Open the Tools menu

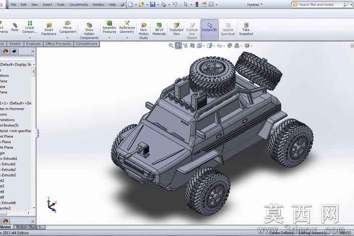coord(60,5)
